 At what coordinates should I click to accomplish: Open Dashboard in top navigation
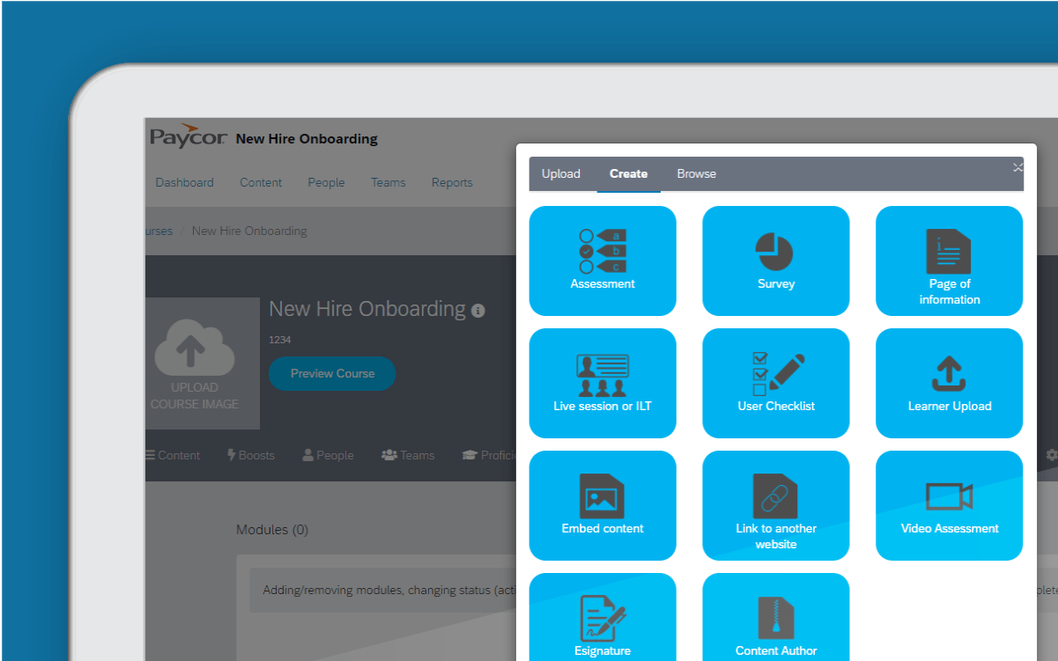[184, 182]
